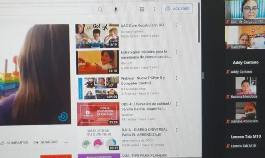Activate voice search microphone icon
This screenshot has height=158, width=265.
(116, 10)
